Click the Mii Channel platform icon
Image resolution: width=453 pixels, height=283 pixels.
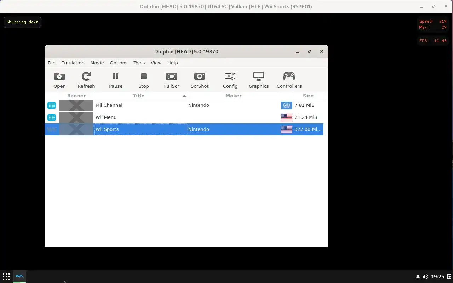coord(52,105)
